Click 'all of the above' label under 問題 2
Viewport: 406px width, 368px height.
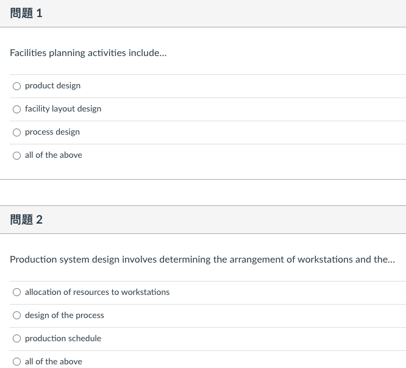point(53,361)
